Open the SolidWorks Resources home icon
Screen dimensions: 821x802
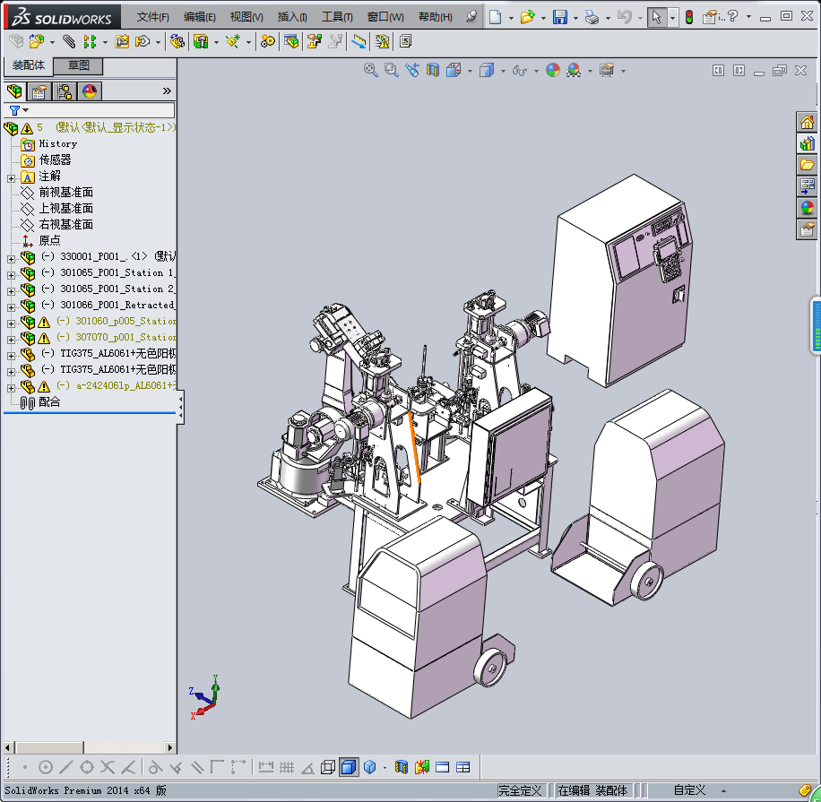(x=807, y=123)
